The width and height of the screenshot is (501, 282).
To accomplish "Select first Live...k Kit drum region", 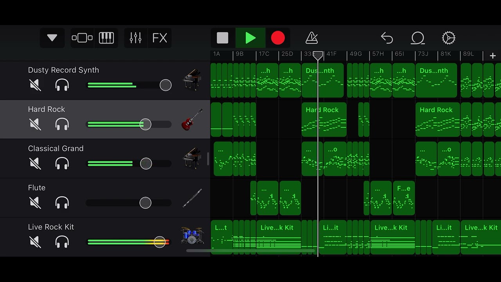I will tap(279, 237).
